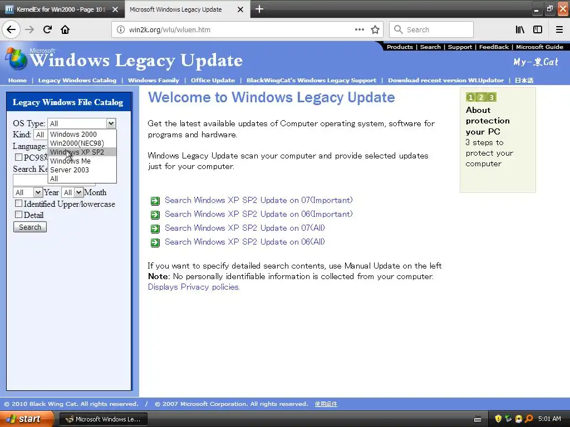The width and height of the screenshot is (570, 427).
Task: Click Download recent version WLUpdator
Action: click(x=446, y=80)
